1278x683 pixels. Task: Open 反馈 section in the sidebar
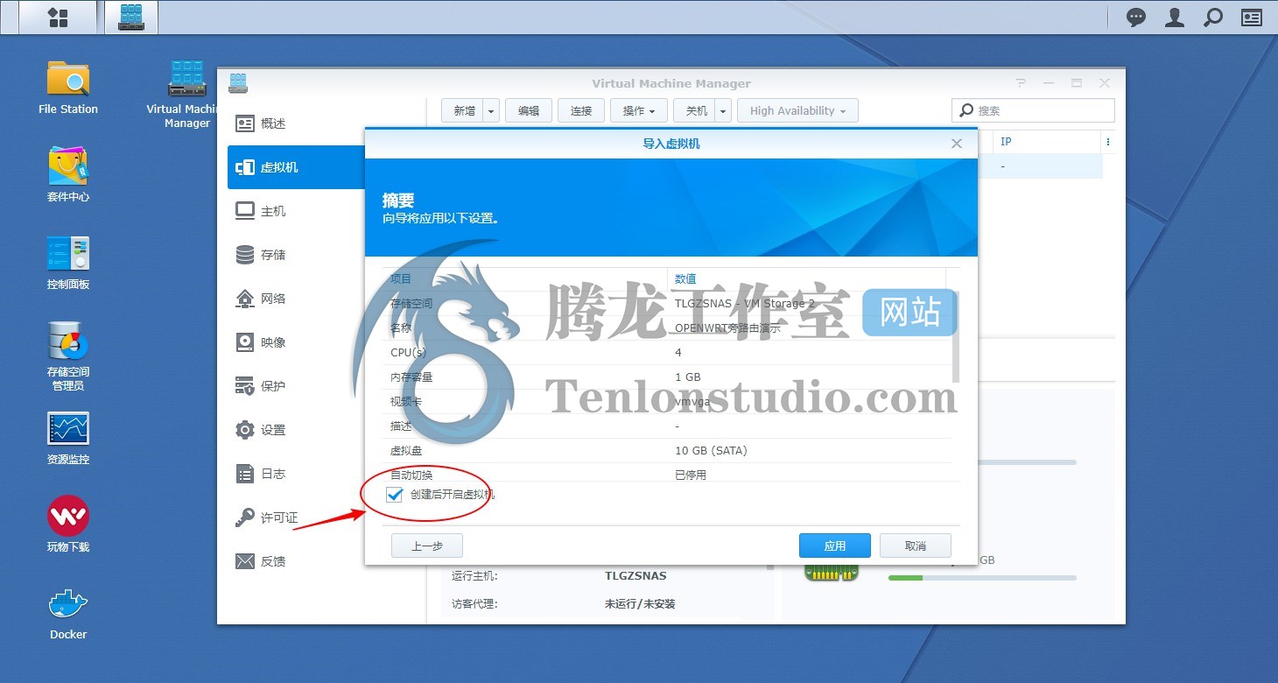pos(296,561)
